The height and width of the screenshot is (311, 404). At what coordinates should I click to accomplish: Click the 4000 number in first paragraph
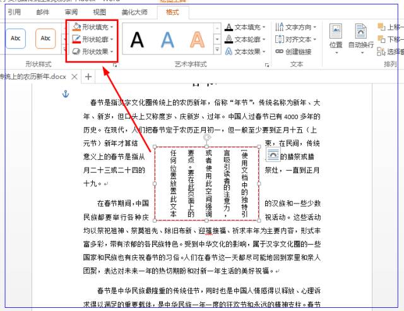click(291, 117)
